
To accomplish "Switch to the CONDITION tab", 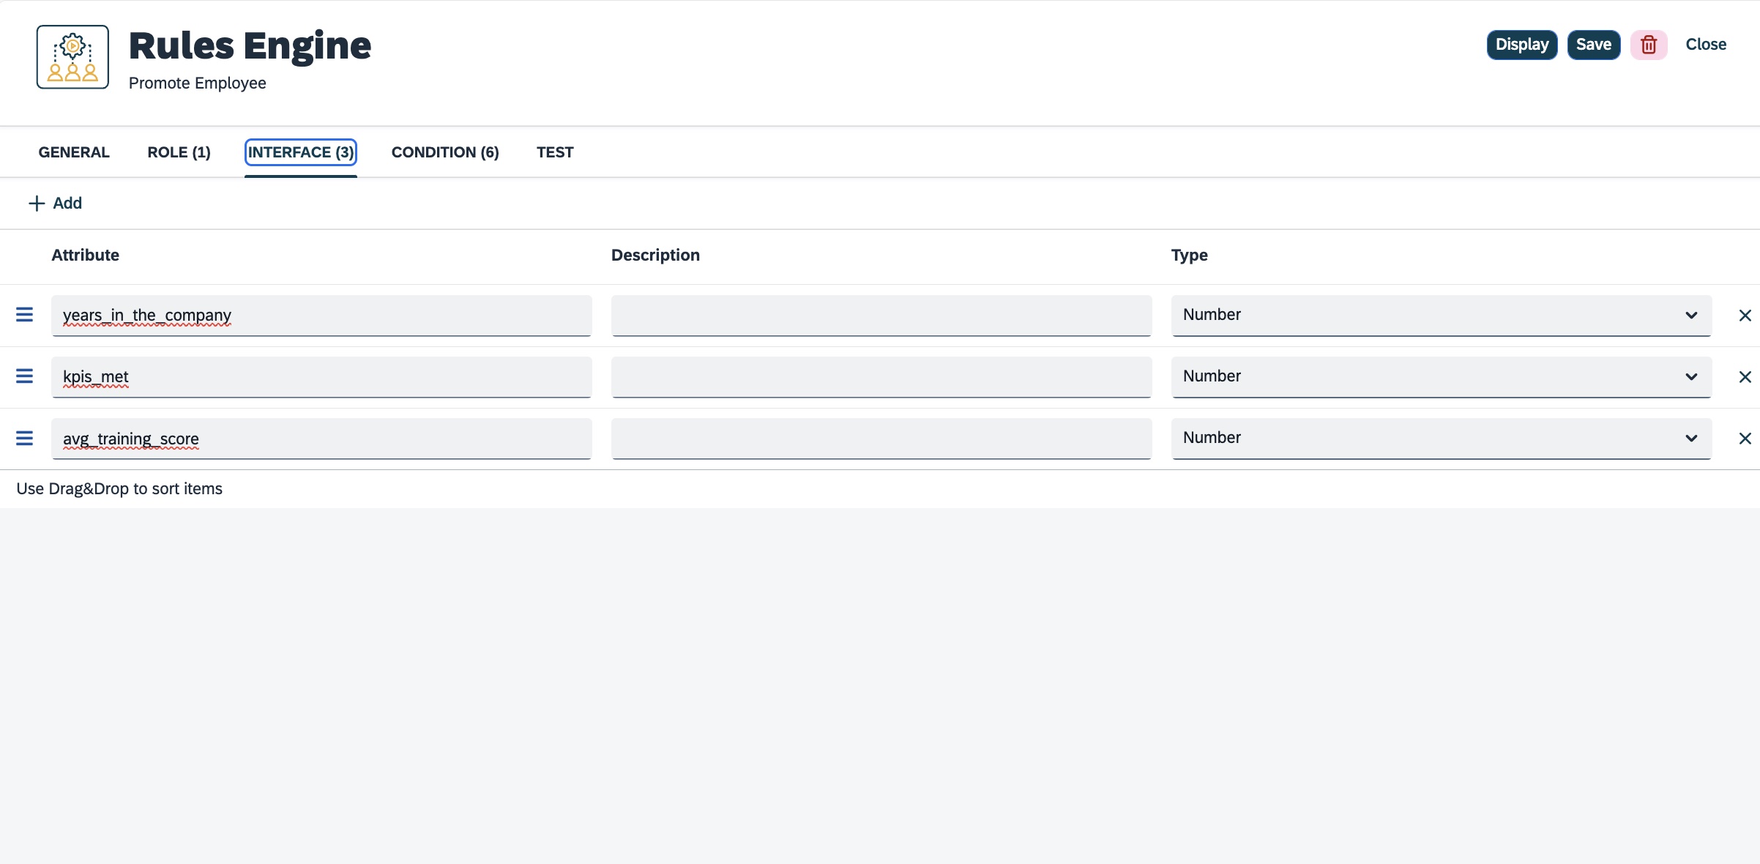I will click(x=445, y=152).
